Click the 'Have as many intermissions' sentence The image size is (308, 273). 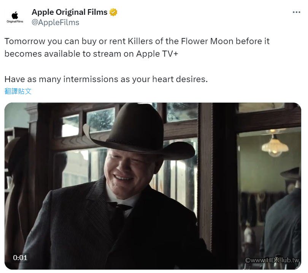[x=106, y=79]
